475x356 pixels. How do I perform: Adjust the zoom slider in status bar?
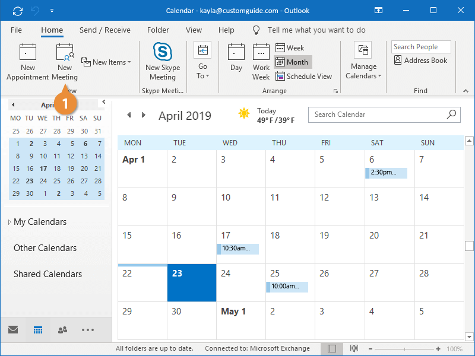[x=404, y=349]
